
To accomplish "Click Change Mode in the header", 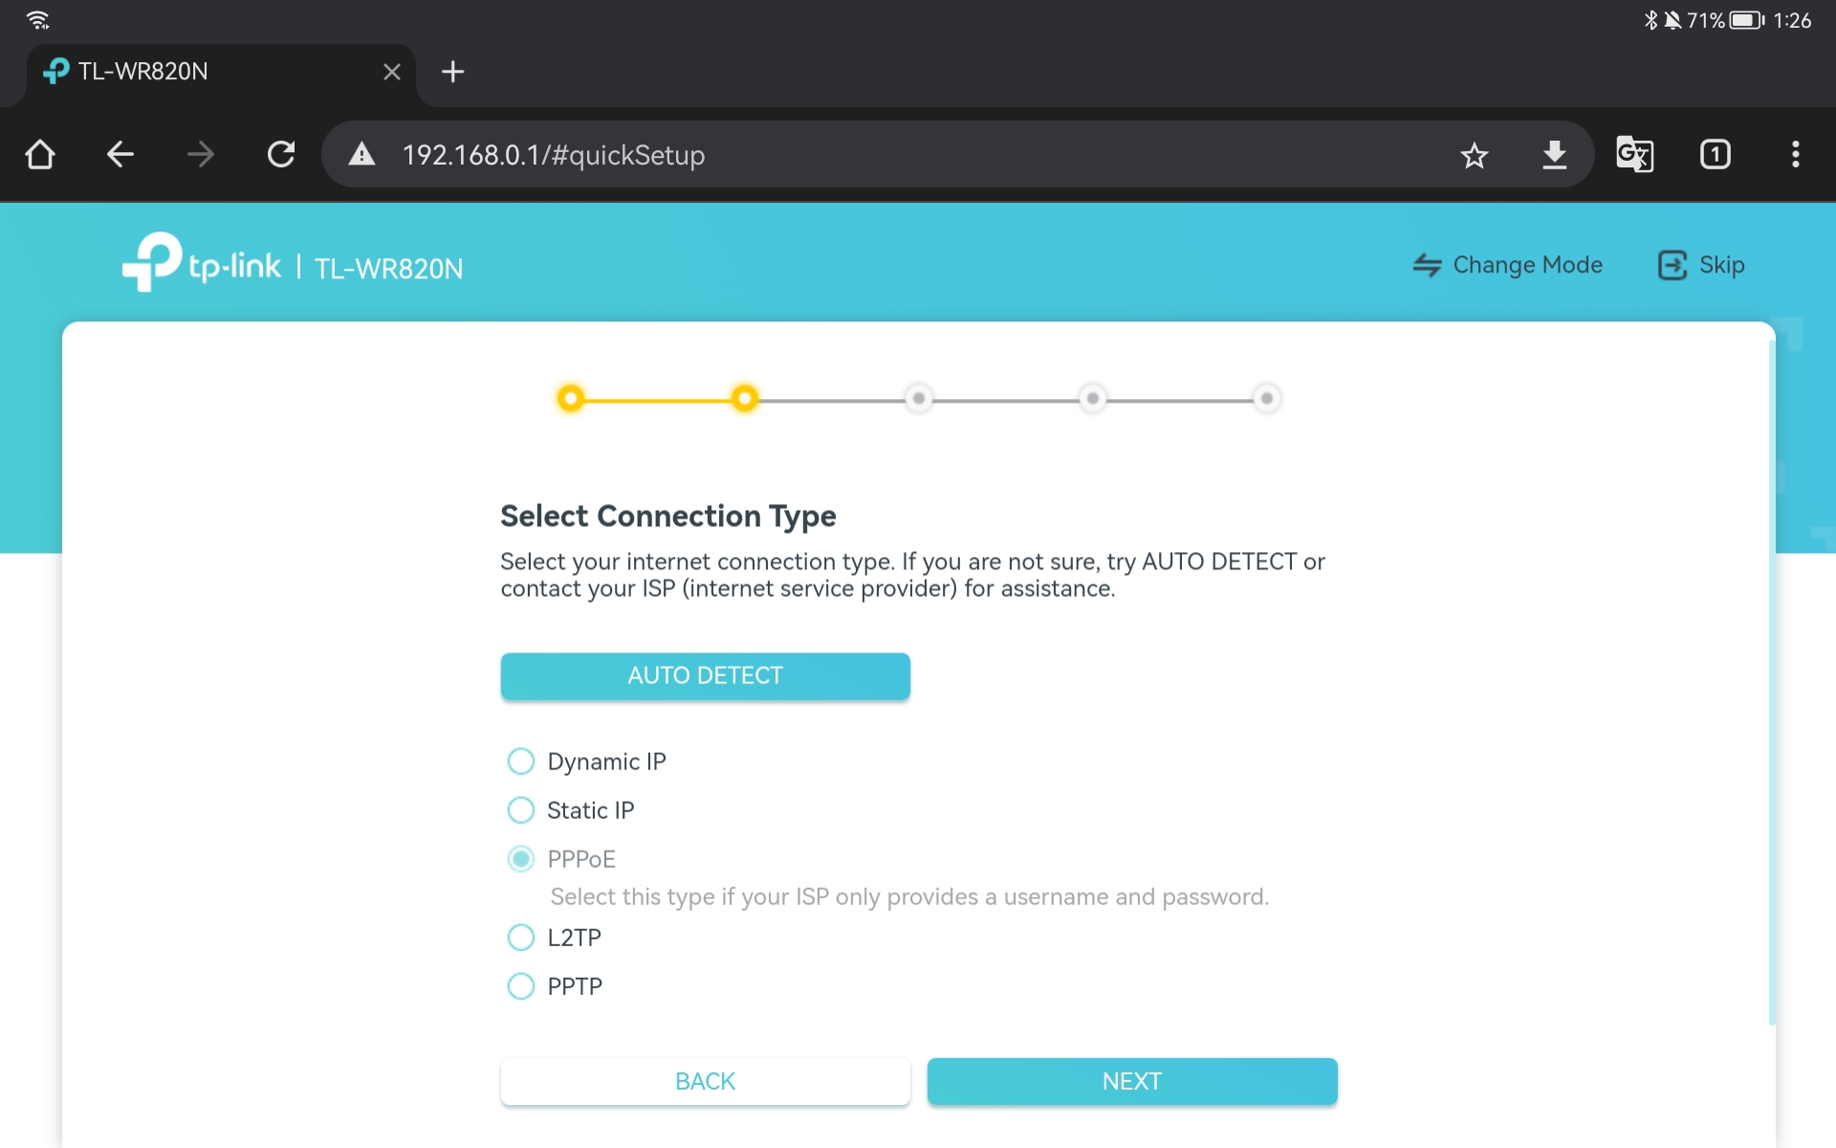I will (1508, 265).
